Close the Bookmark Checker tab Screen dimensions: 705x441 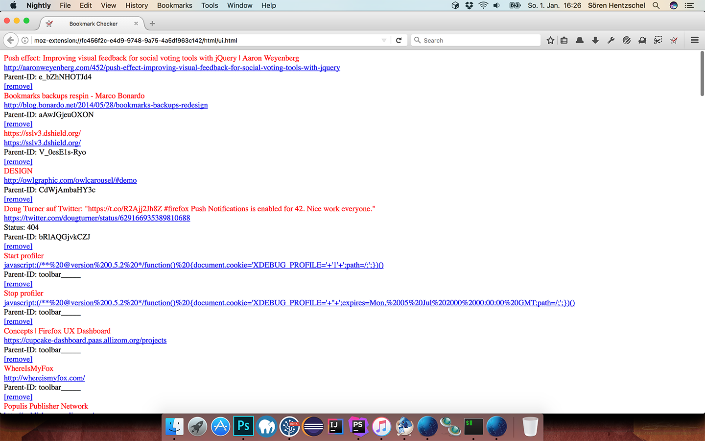136,24
